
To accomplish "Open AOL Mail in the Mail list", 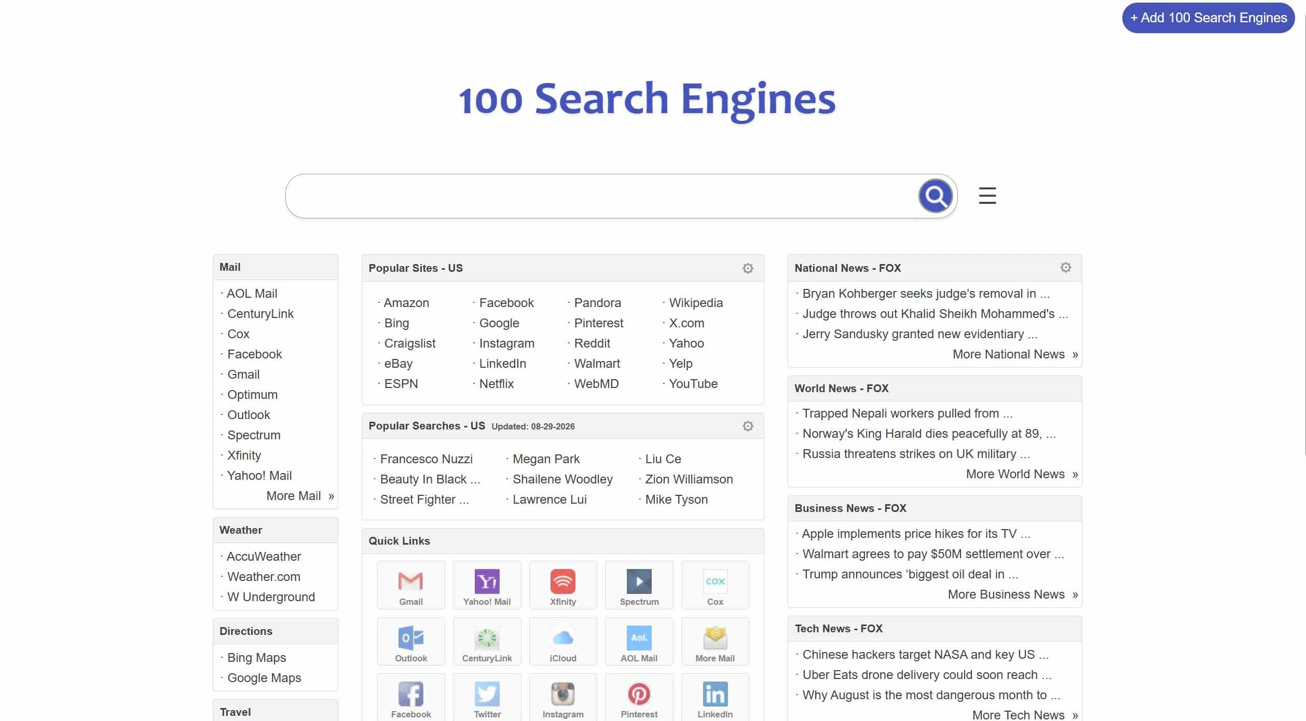I will (252, 294).
